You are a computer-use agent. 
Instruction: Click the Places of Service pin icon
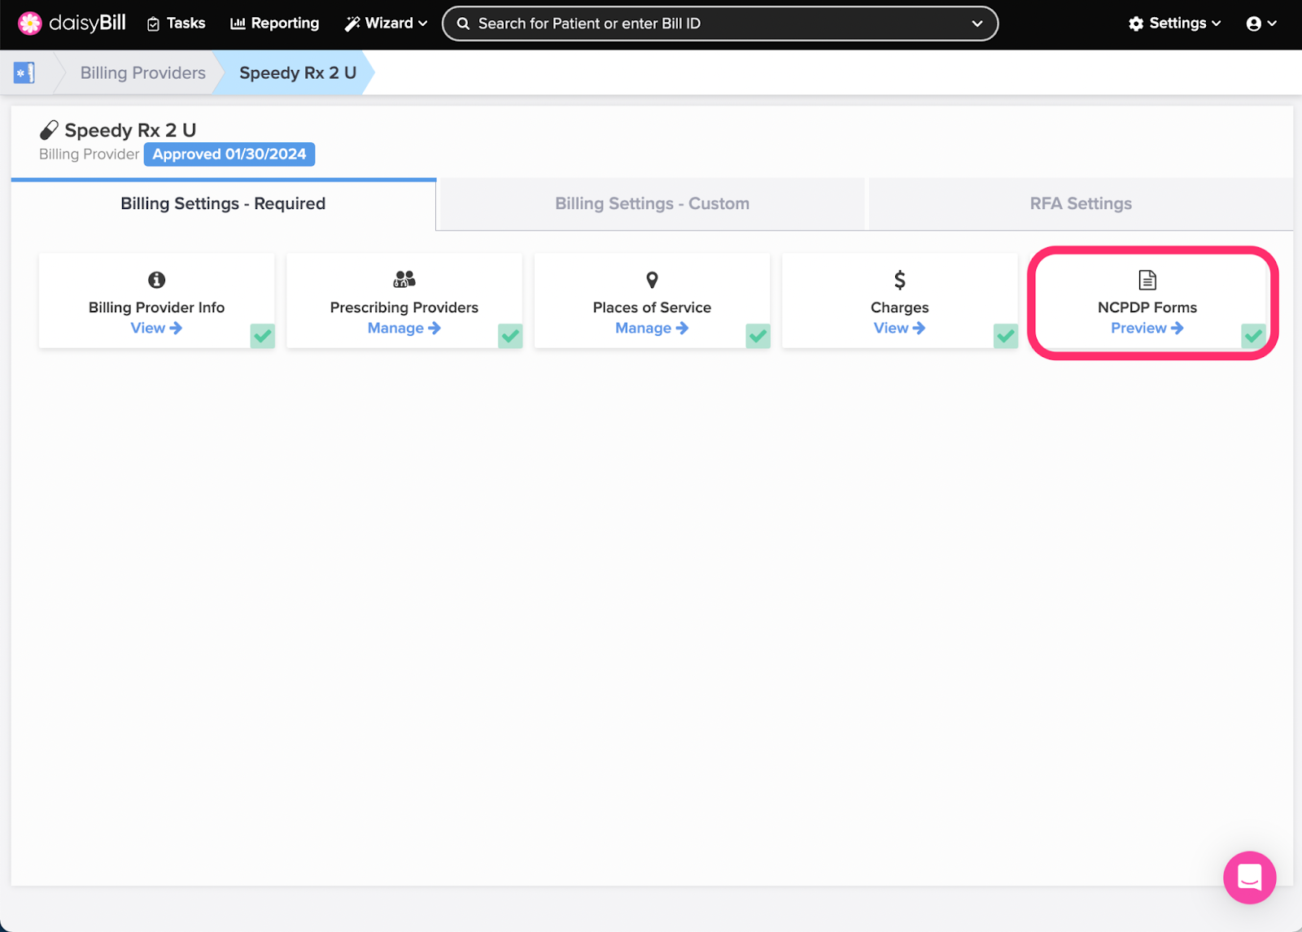[651, 280]
